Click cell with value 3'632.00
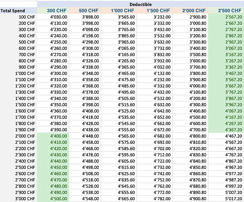Screen dimensions: 244x202 pos(154,42)
